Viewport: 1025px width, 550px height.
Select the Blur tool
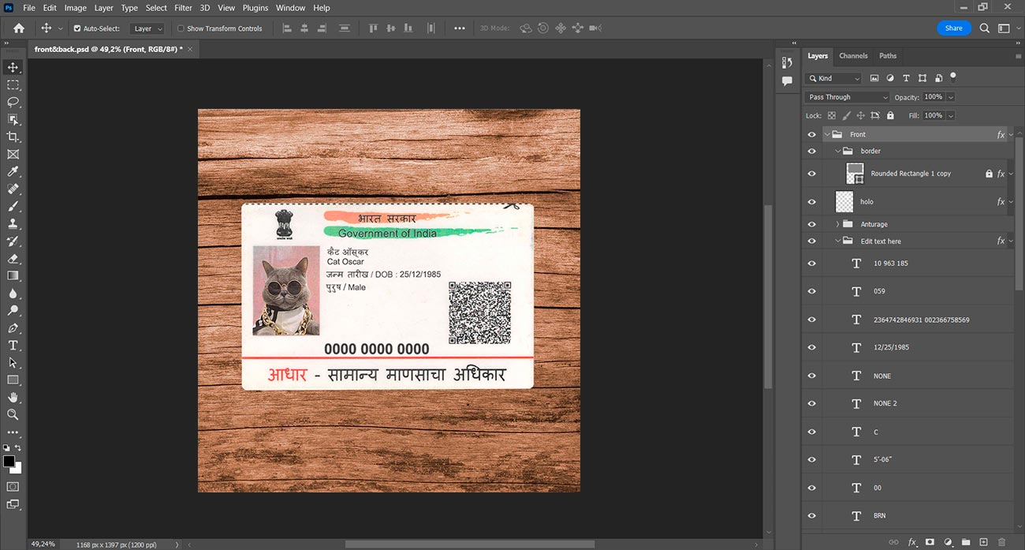click(13, 293)
